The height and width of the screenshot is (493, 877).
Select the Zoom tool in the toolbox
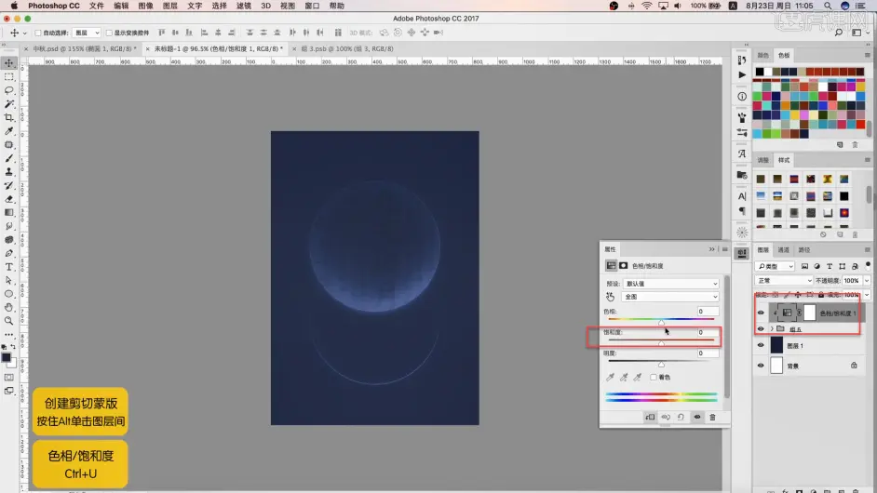[x=9, y=321]
